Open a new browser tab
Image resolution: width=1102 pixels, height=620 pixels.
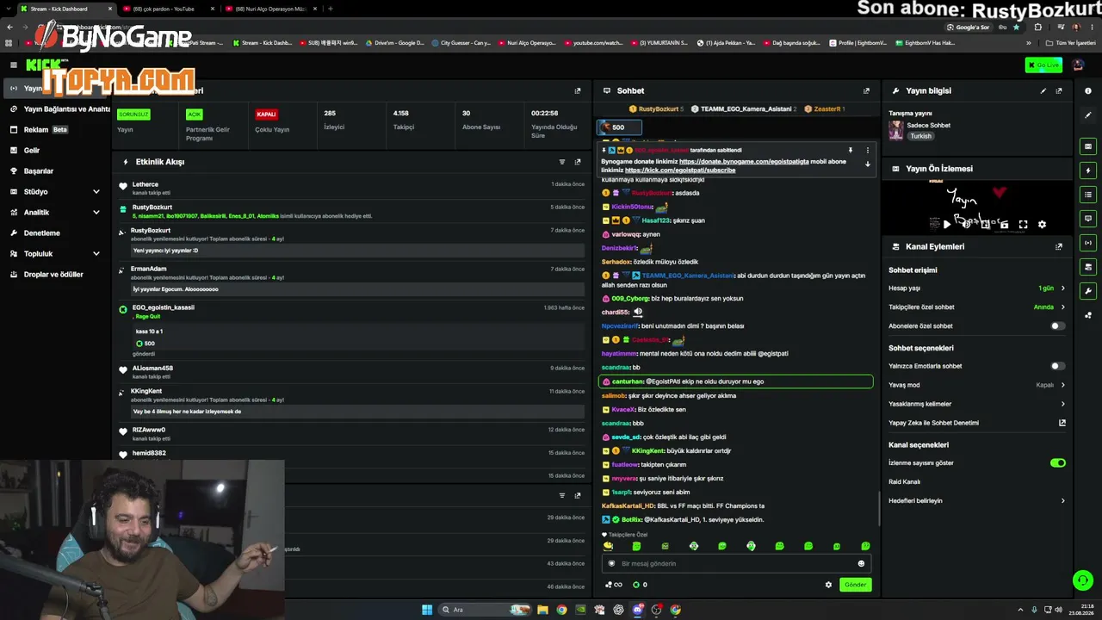331,9
